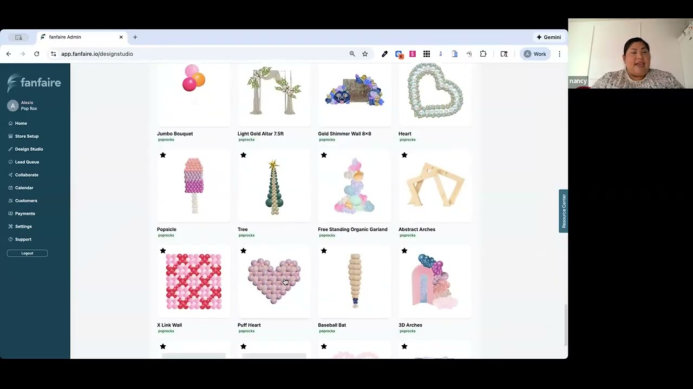Click the fanfaire logo in the sidebar
Viewport: 693px width, 389px height.
coord(34,83)
